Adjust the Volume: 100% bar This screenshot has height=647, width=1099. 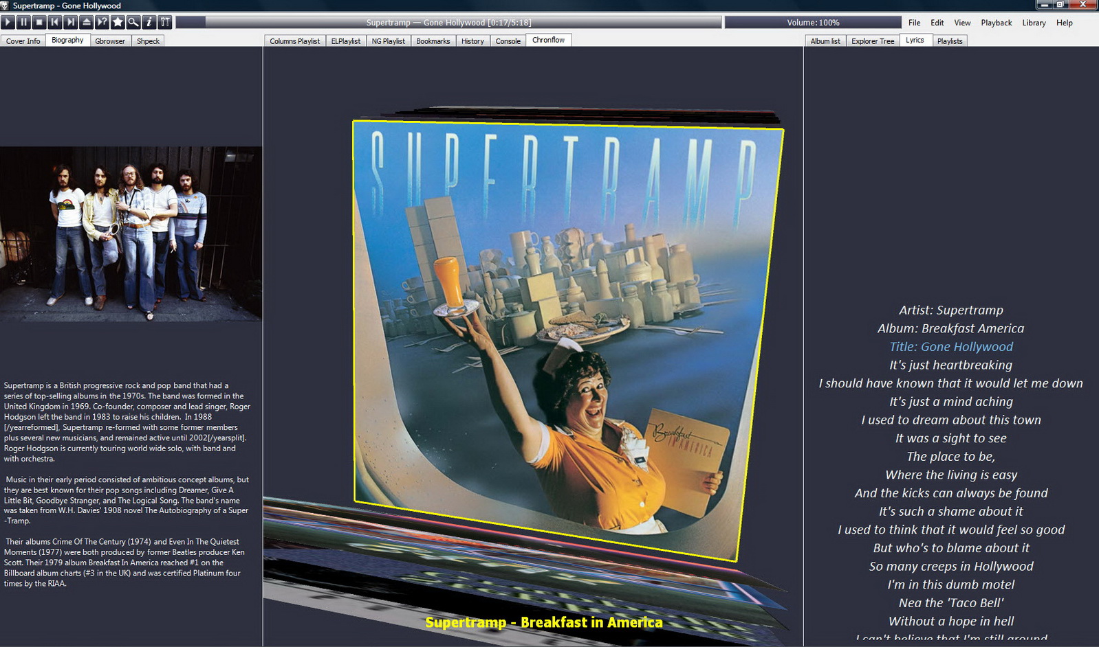(813, 23)
